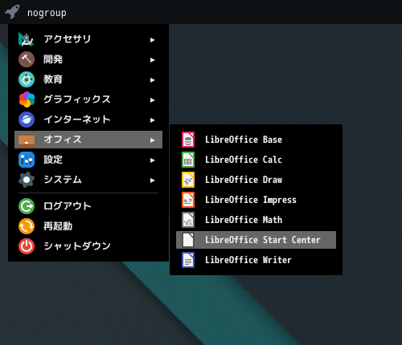
Task: Expand the インターネット submenu arrow
Action: pyautogui.click(x=152, y=120)
